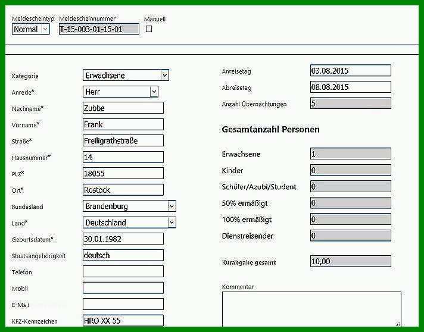This screenshot has height=332, width=424.
Task: Focus the empty Mobil field
Action: point(123,288)
